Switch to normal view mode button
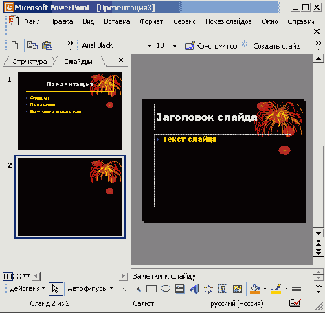325x313 pixels. pyautogui.click(x=8, y=277)
